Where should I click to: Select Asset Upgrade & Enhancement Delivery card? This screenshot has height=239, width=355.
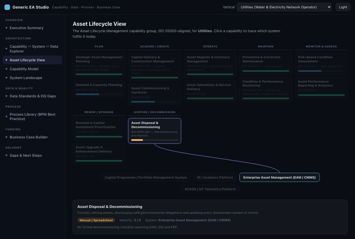pos(99,154)
